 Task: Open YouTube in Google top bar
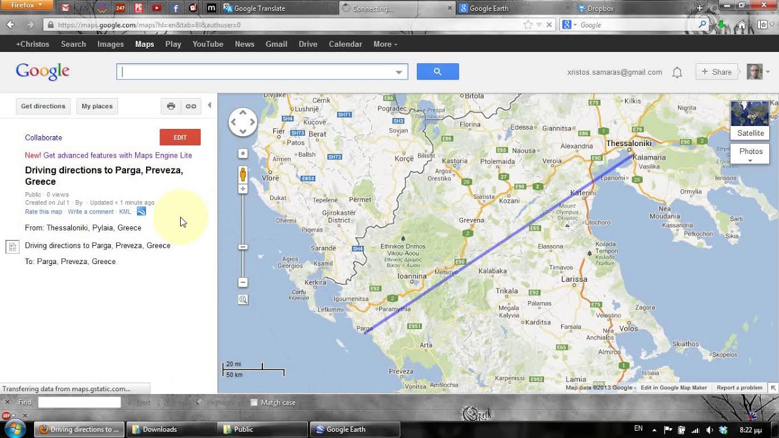pyautogui.click(x=208, y=44)
